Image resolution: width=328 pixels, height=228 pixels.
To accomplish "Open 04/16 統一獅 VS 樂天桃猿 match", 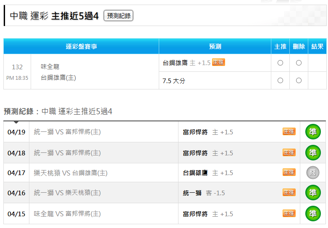I will tap(67, 193).
